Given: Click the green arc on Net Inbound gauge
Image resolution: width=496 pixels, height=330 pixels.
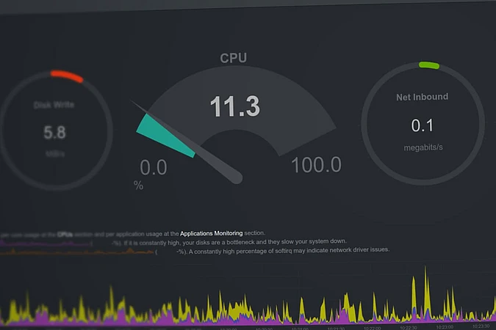Looking at the screenshot, I should (428, 65).
